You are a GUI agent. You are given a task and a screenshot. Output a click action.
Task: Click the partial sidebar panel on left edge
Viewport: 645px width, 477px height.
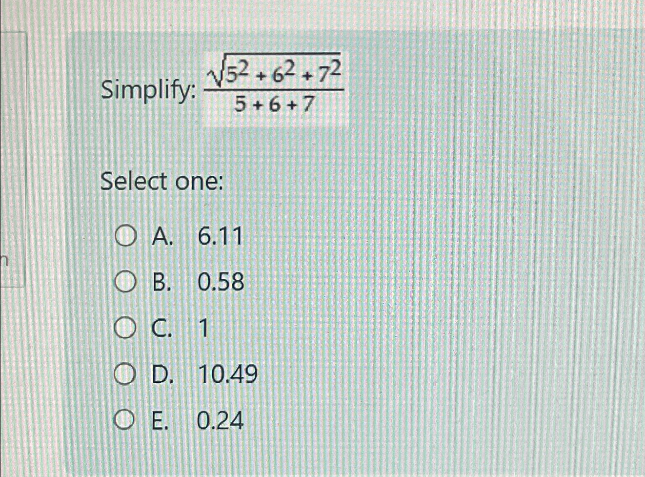coord(14,156)
